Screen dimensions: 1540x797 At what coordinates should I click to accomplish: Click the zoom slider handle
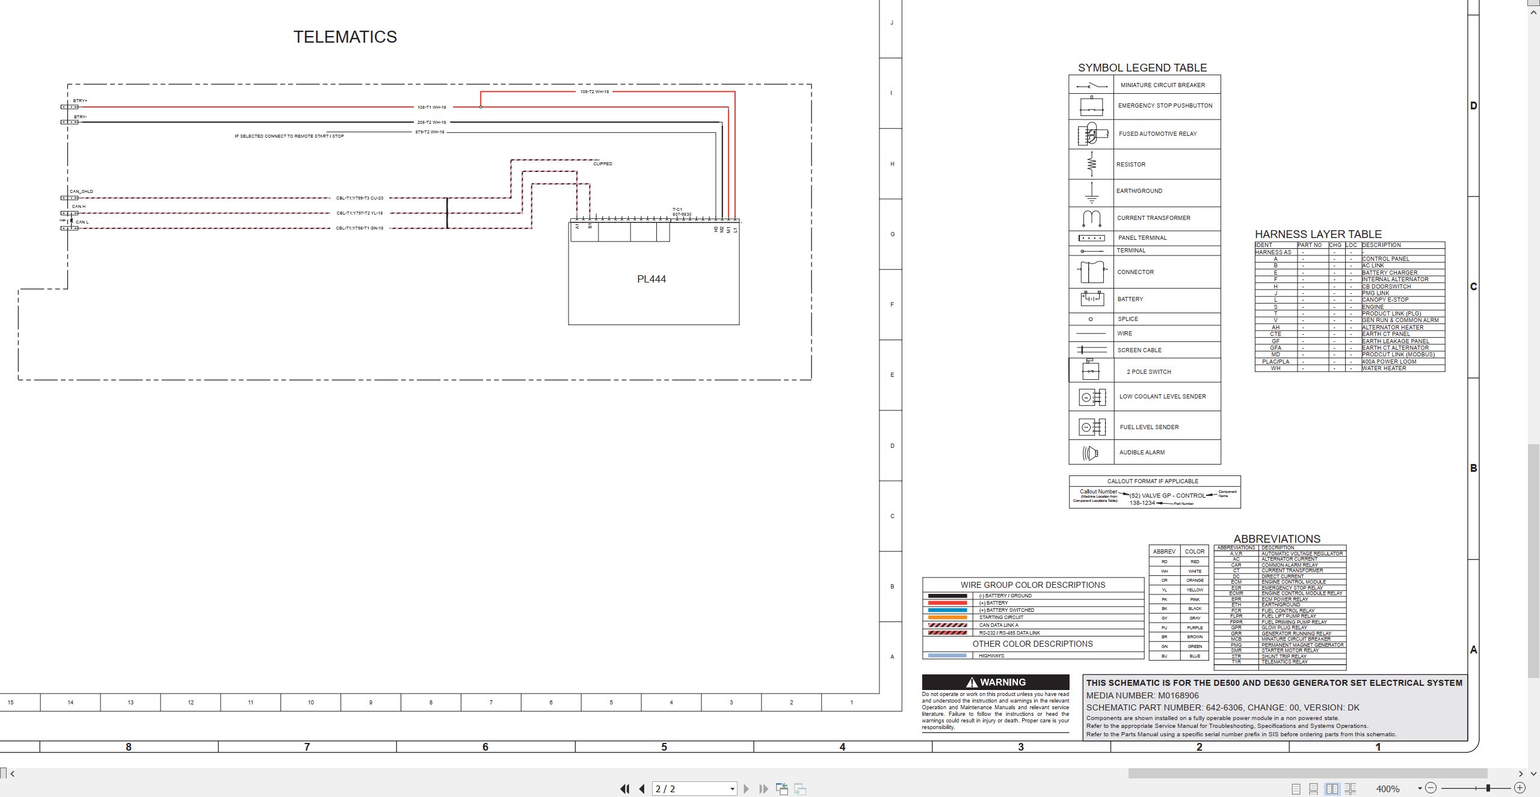click(1488, 788)
